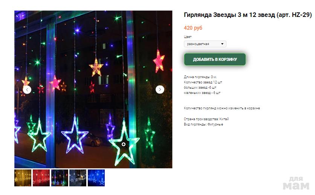Click the Длина гирлянды 3 м. text
Image resolution: width=315 pixels, height=195 pixels.
pyautogui.click(x=200, y=77)
